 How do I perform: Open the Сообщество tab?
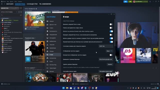pos(32,4)
